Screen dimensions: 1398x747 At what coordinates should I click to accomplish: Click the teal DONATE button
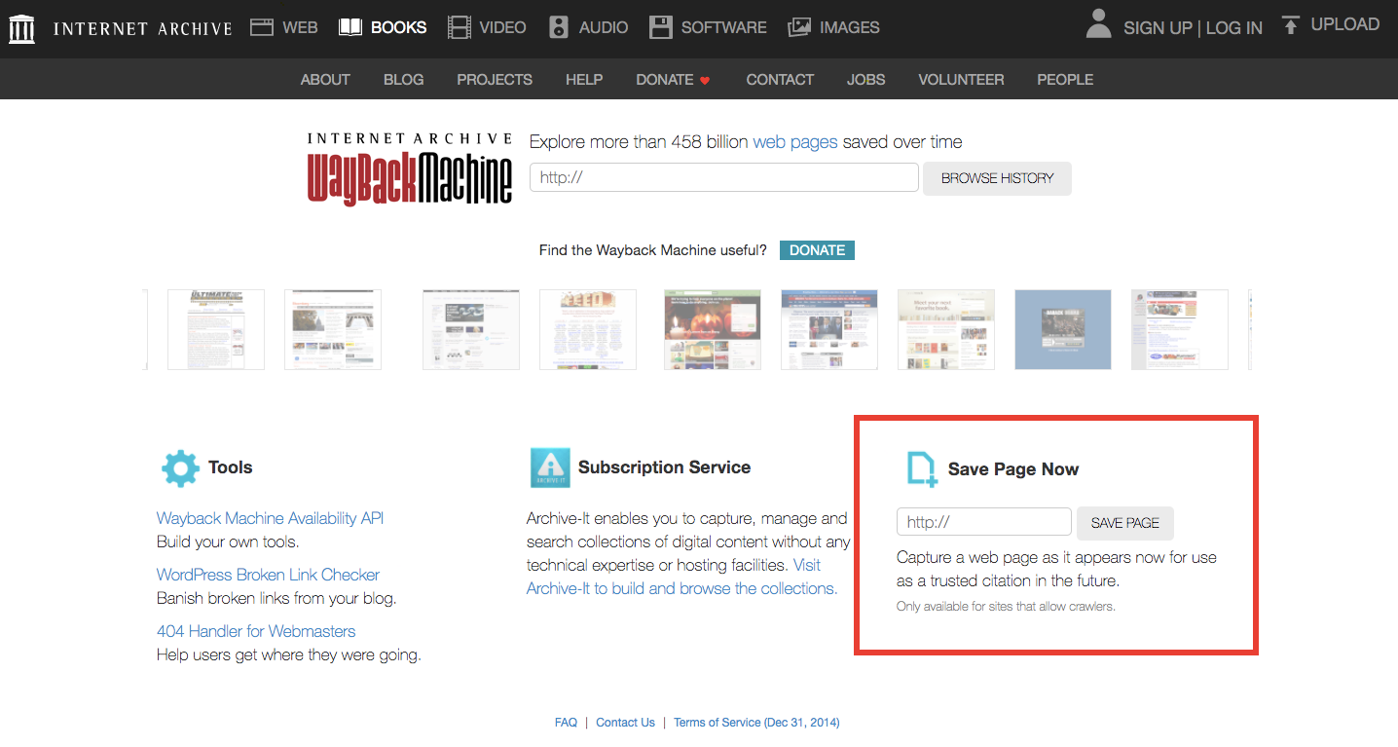point(817,250)
